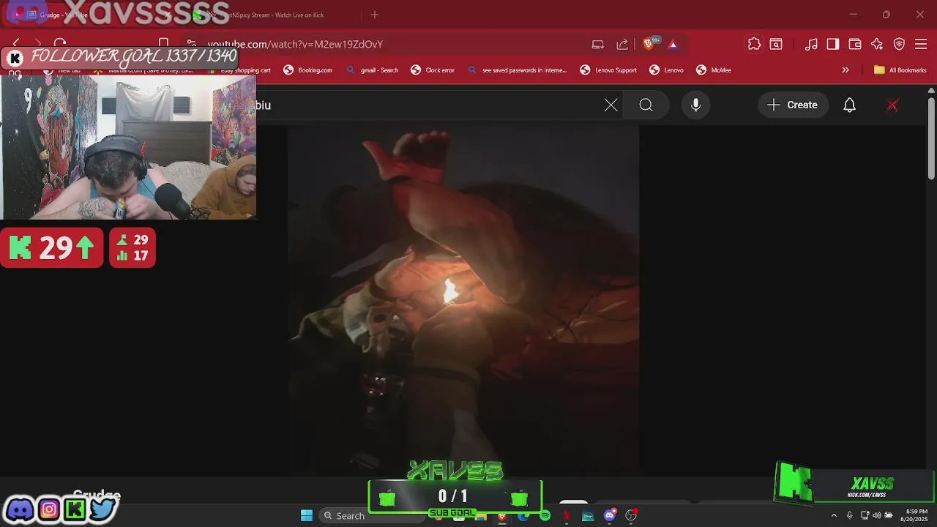Open the Leo AI sparkle icon
The height and width of the screenshot is (527, 937).
pyautogui.click(x=877, y=44)
